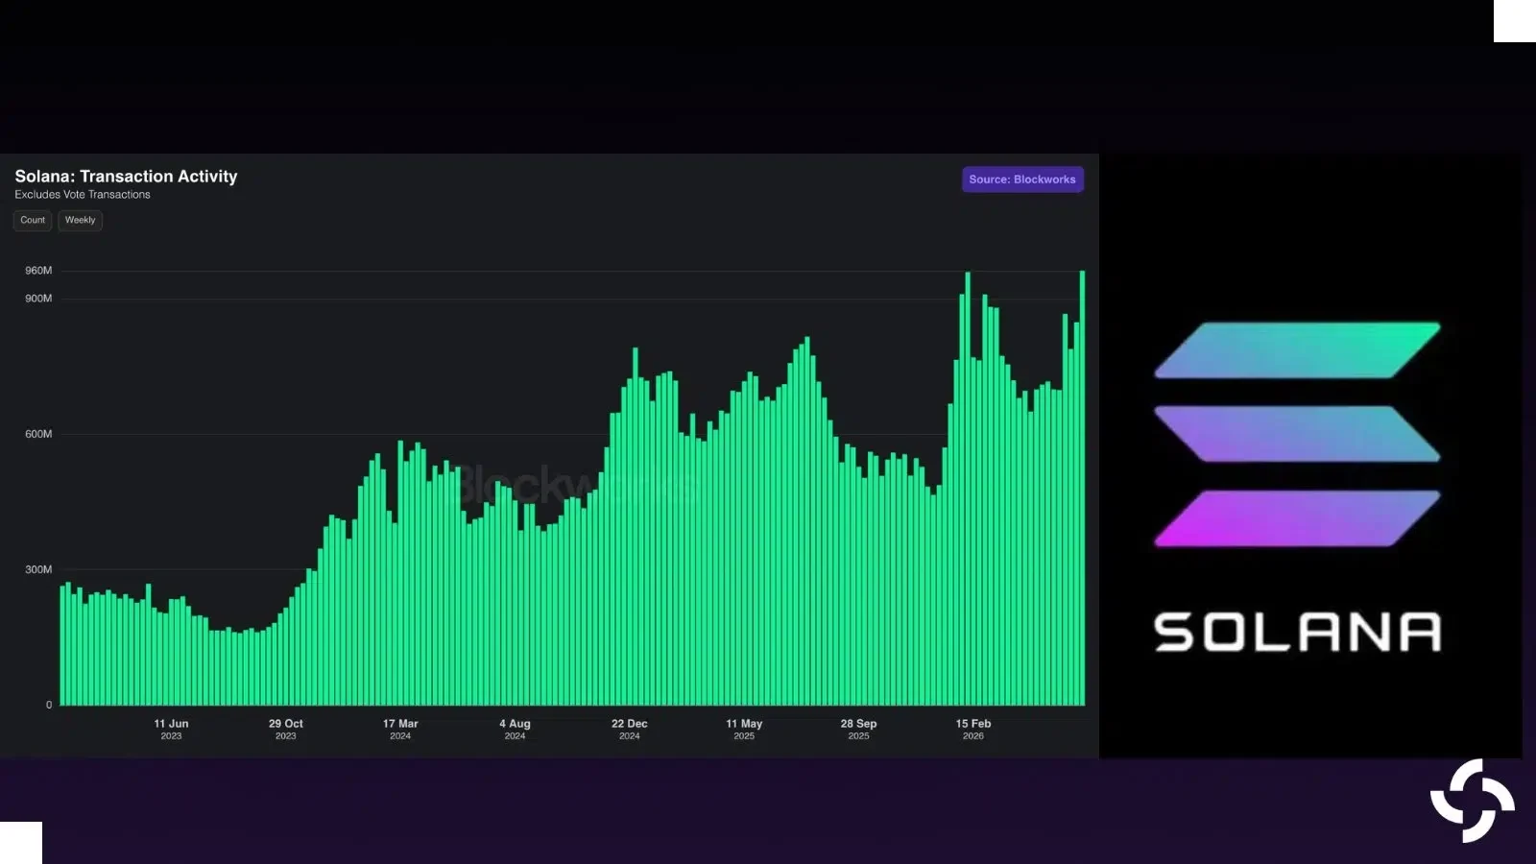Screen dimensions: 1536x864
Task: Open the Source: Blockworks badge
Action: 1022,180
